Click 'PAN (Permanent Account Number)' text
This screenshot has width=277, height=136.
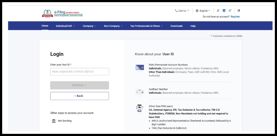tap(168, 65)
